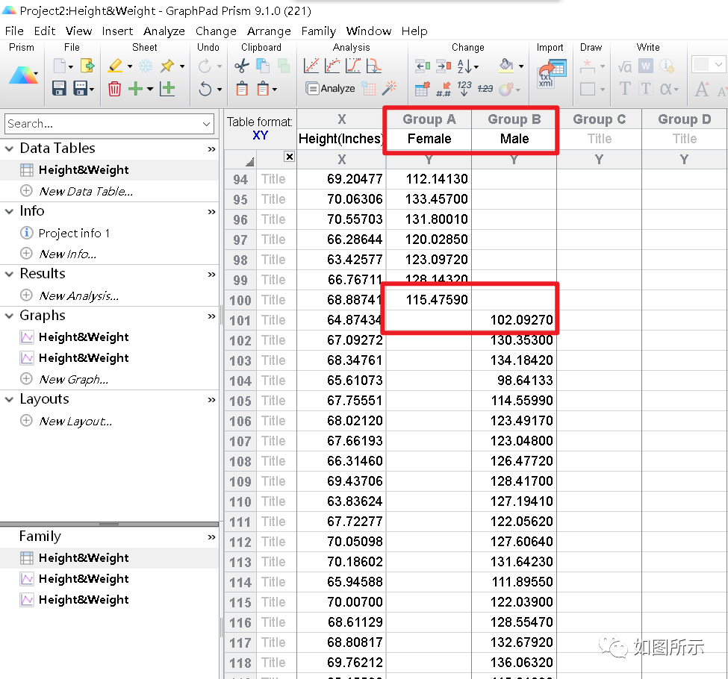Image resolution: width=728 pixels, height=679 pixels.
Task: Open the Search box dropdown arrow
Action: click(206, 124)
